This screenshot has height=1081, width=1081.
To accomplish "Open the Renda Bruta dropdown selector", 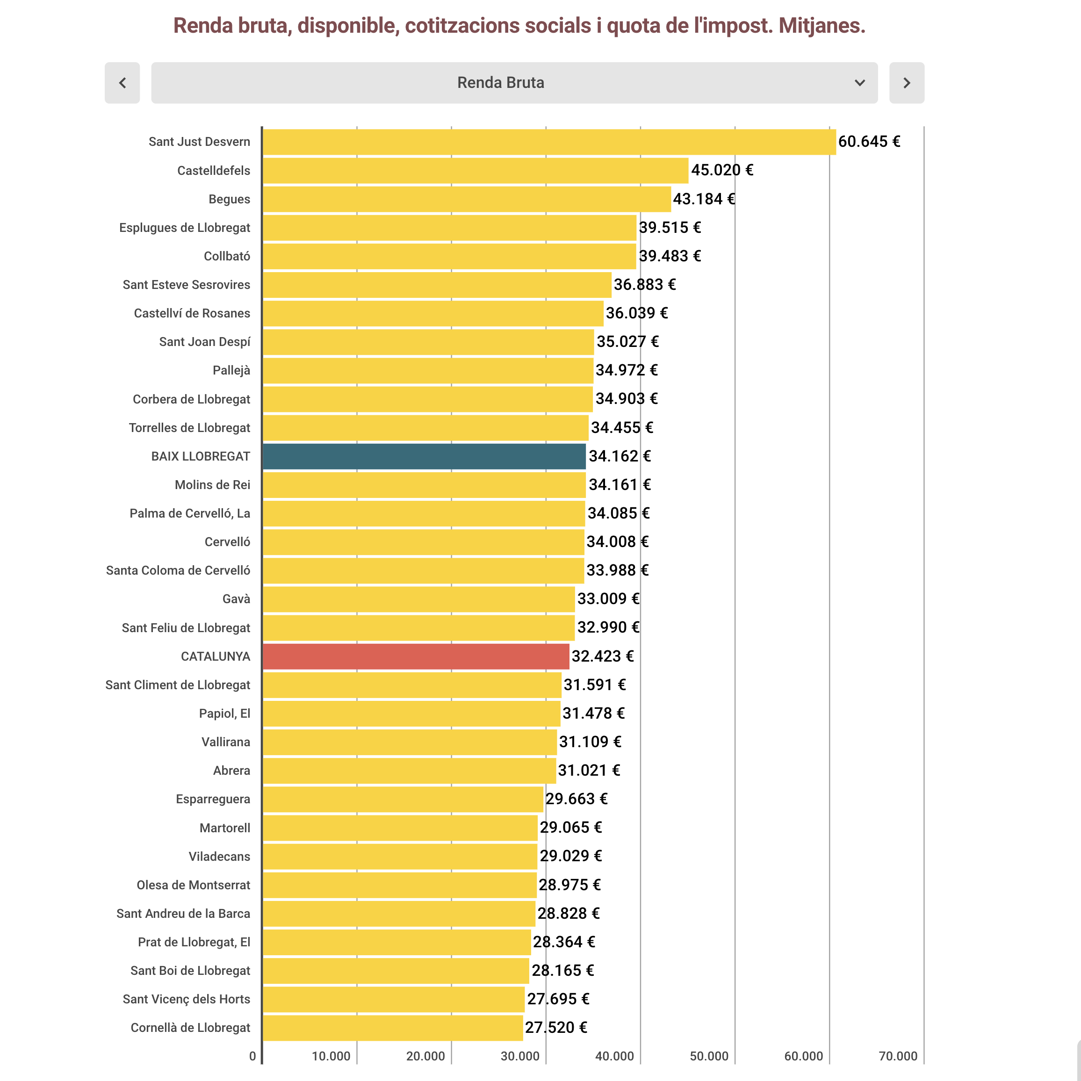I will click(x=514, y=83).
